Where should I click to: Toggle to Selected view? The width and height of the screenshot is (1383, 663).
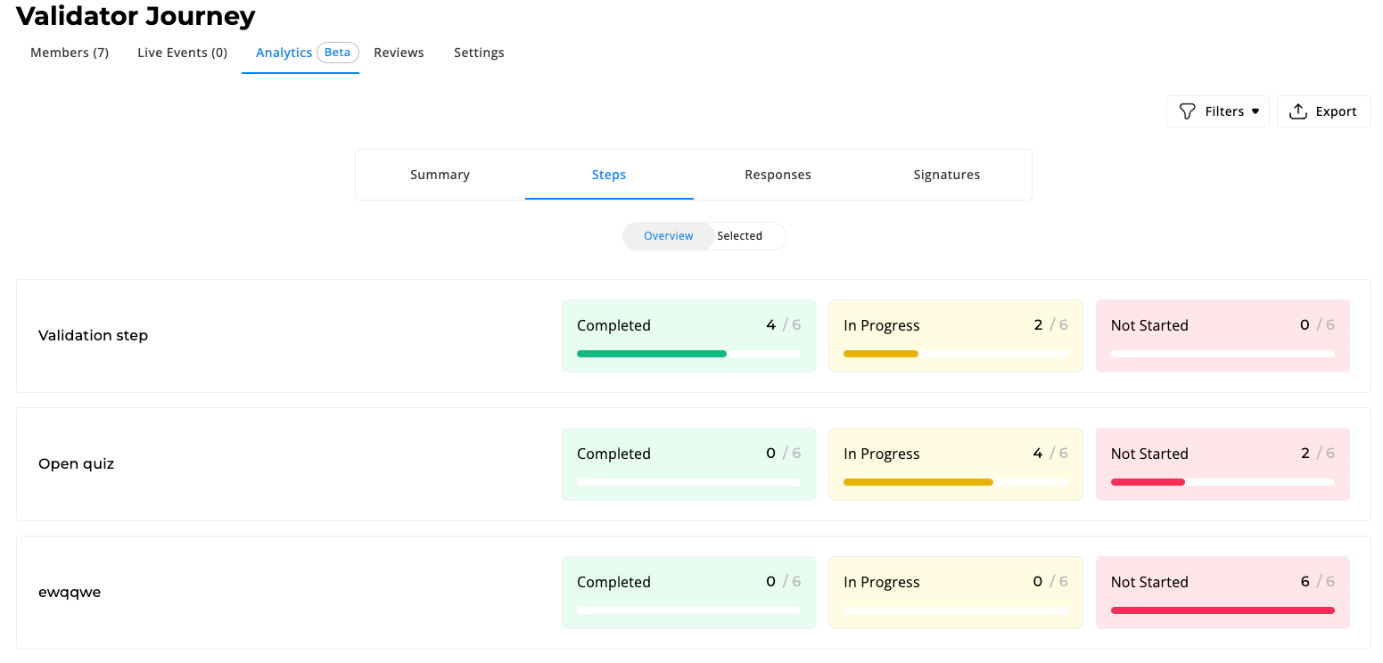click(740, 236)
